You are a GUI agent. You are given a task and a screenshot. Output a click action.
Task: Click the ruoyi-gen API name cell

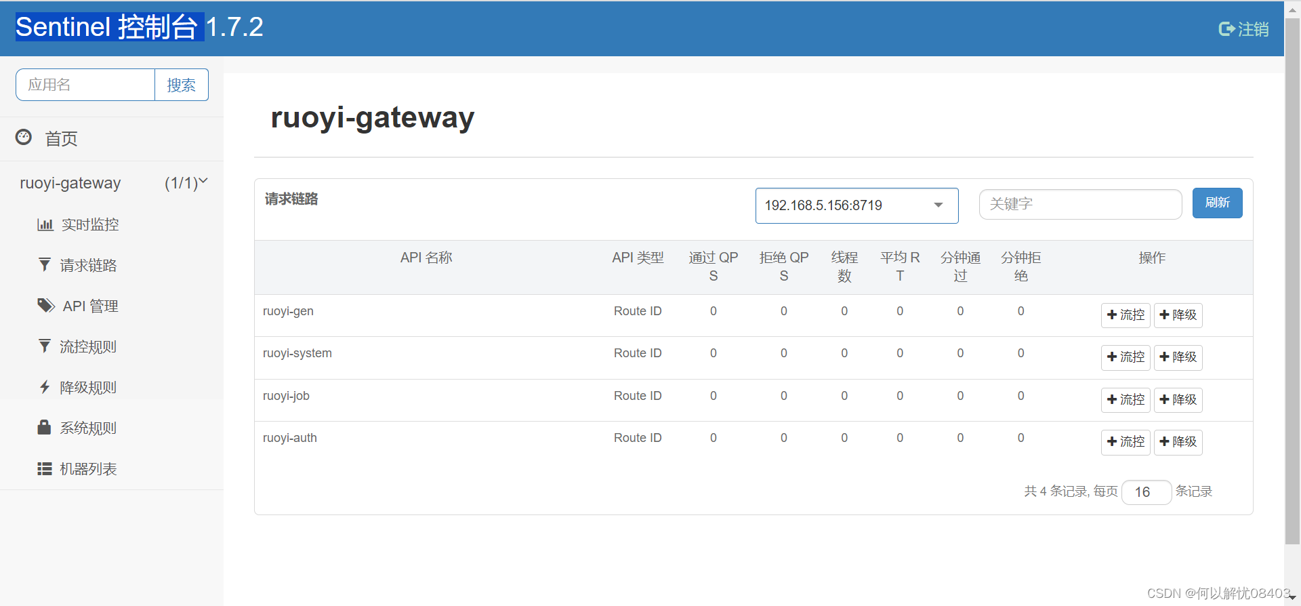click(288, 311)
